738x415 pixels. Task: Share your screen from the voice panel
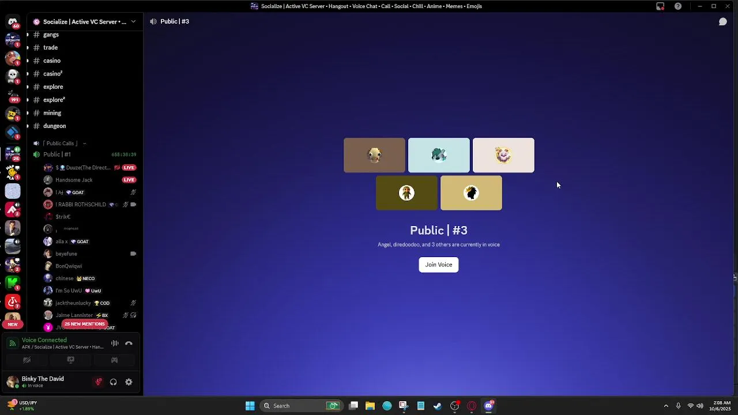click(71, 360)
